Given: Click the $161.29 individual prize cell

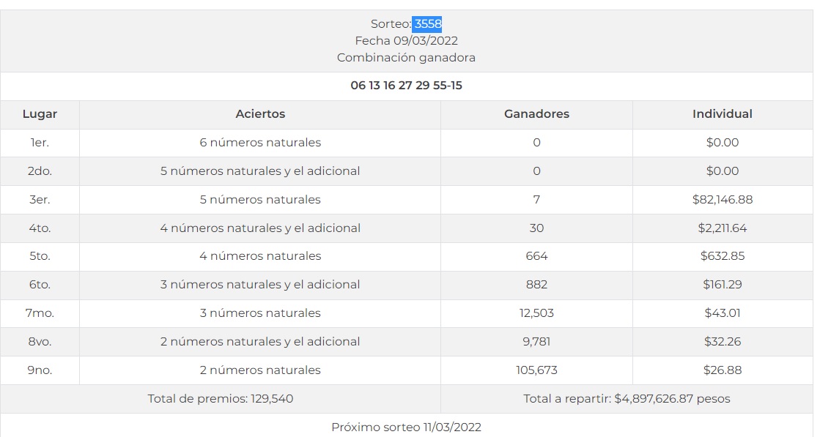Looking at the screenshot, I should click(722, 285).
